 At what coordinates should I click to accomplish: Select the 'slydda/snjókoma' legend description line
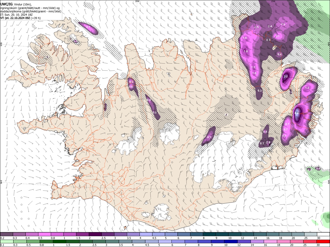(31, 11)
